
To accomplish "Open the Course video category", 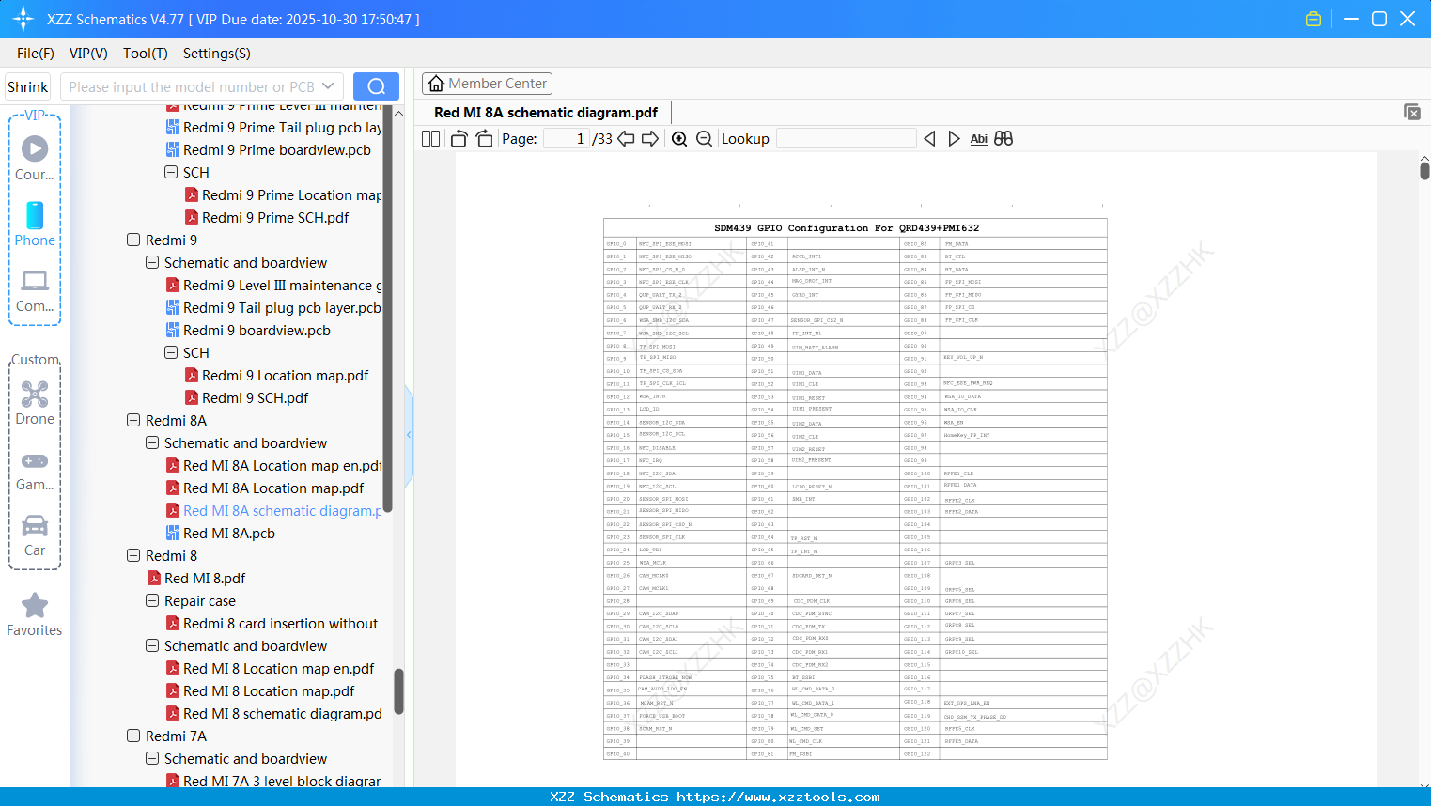I will [35, 158].
